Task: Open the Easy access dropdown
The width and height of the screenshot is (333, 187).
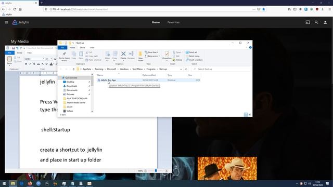Action: click(152, 56)
